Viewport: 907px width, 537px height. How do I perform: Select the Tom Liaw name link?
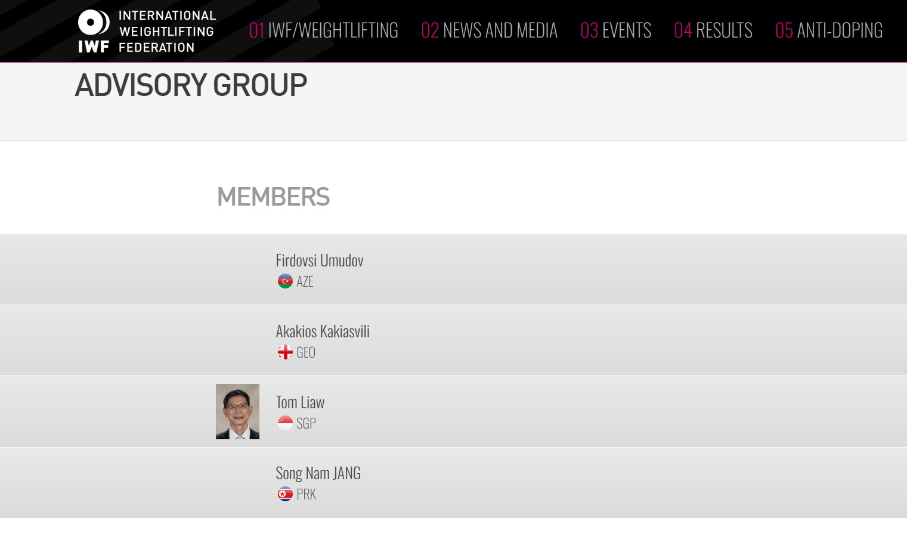(300, 402)
